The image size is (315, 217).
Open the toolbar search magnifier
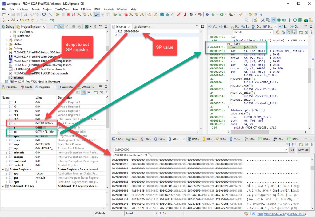tap(246, 20)
